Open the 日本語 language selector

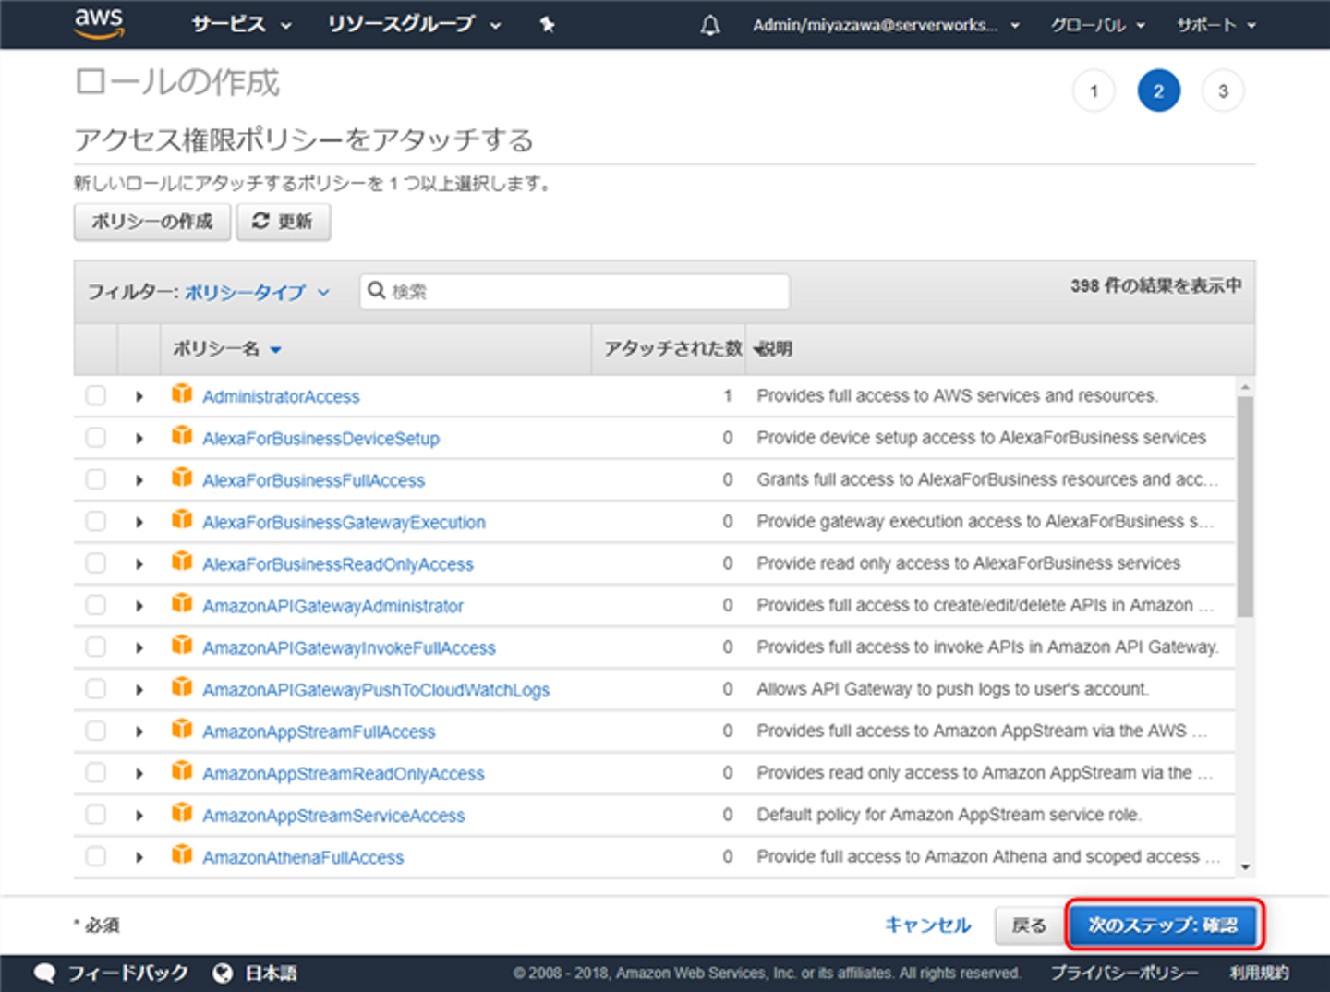point(255,973)
